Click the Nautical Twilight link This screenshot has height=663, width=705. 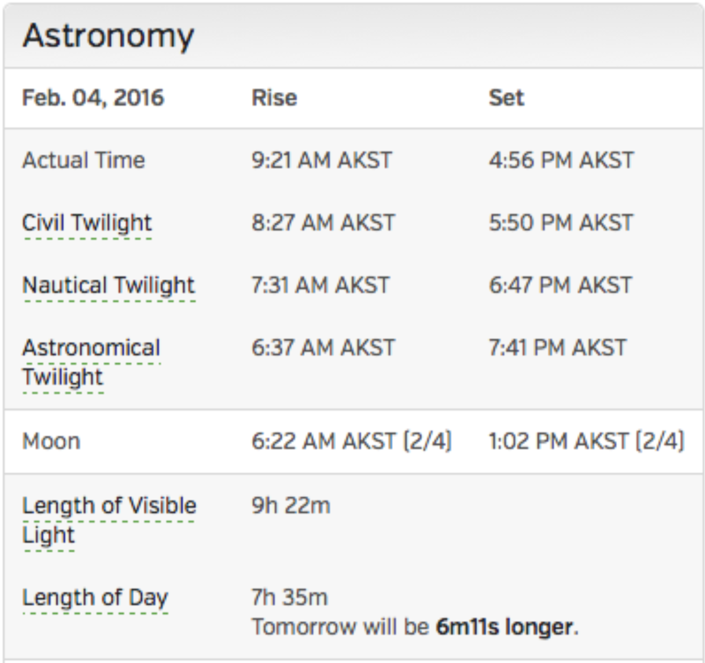point(108,286)
